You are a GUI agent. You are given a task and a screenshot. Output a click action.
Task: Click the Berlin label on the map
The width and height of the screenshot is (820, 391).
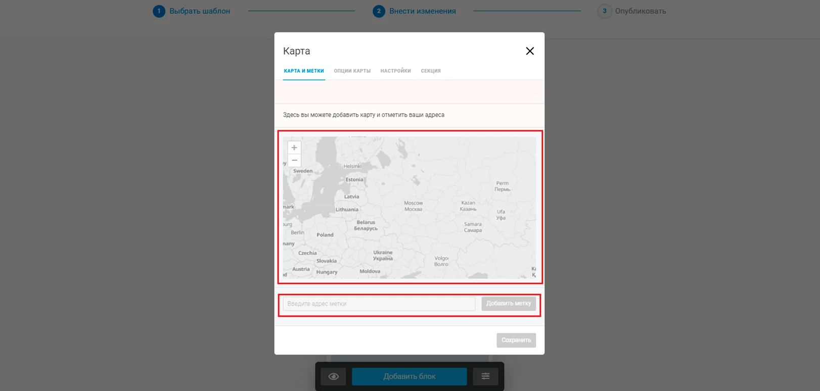click(x=298, y=233)
